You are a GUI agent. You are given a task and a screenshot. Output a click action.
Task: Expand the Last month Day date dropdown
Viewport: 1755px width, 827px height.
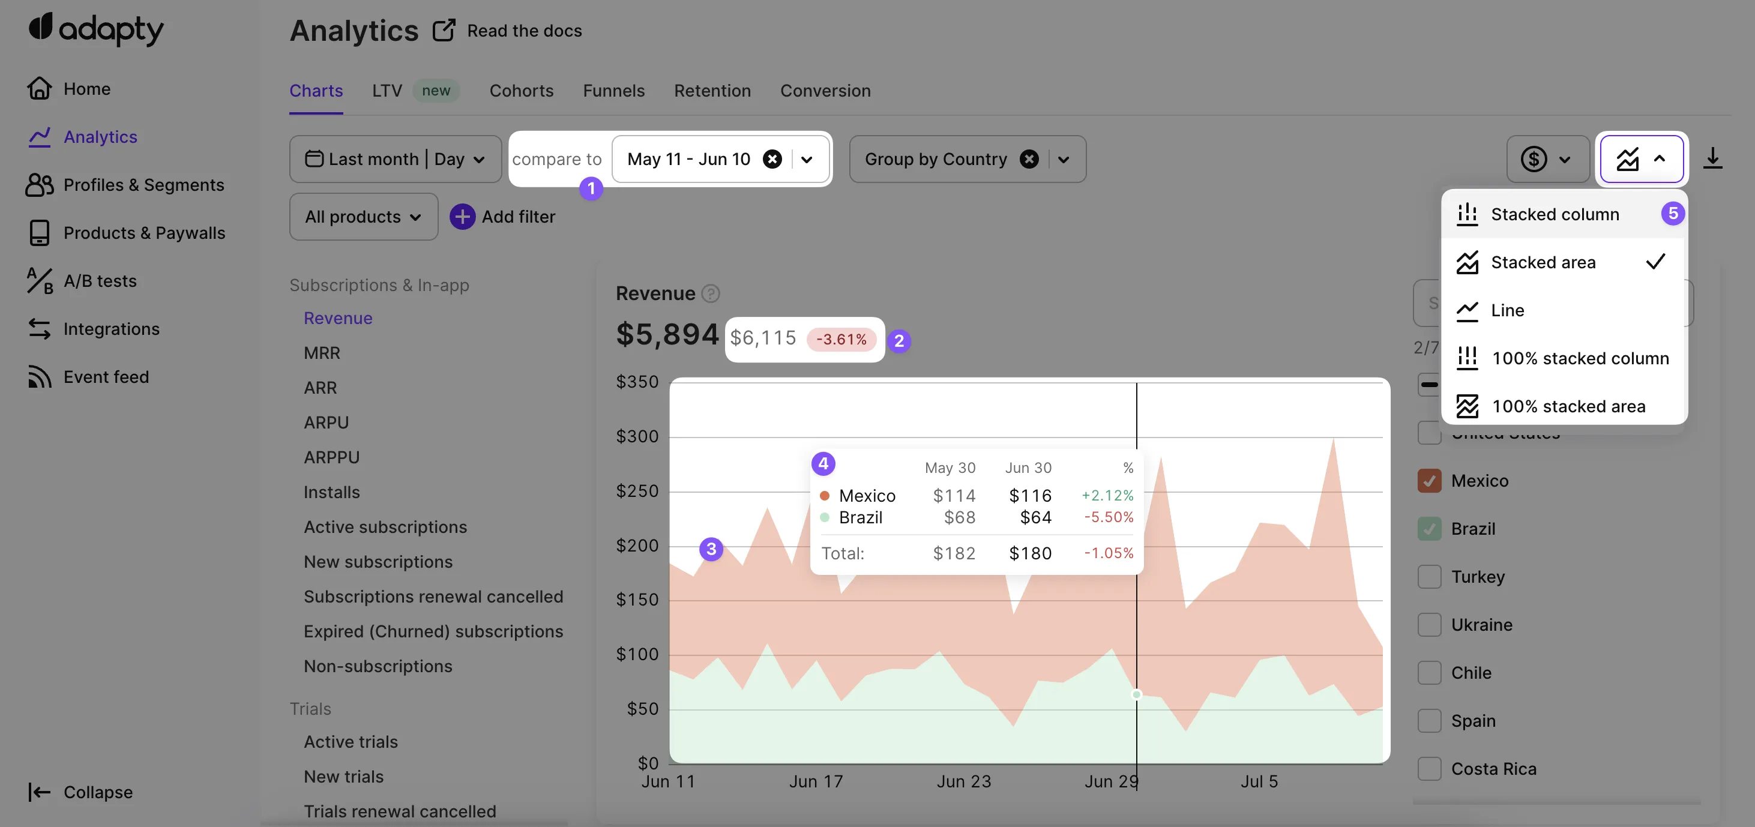tap(395, 158)
